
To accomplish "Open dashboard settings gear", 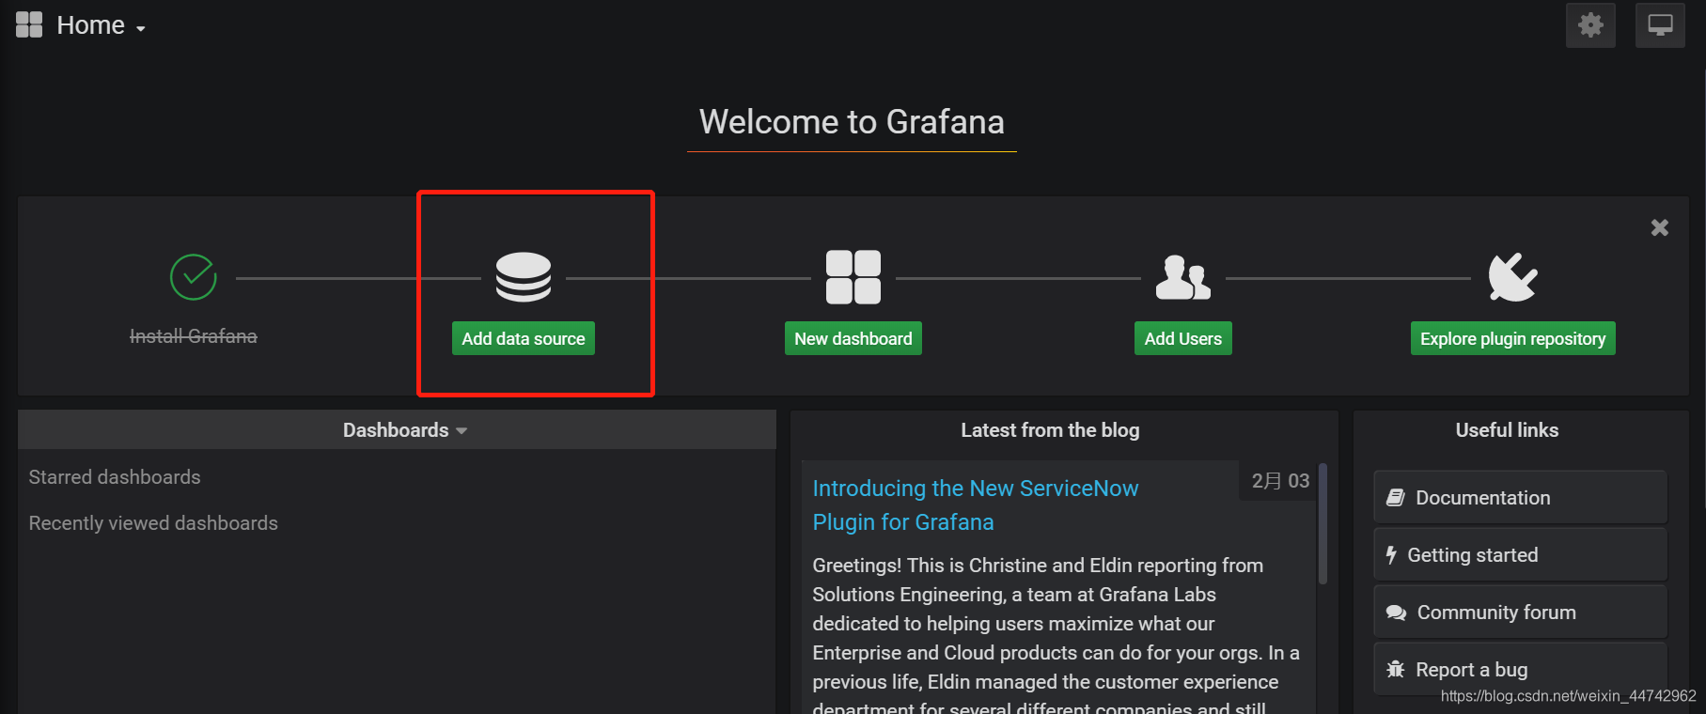I will [x=1590, y=25].
